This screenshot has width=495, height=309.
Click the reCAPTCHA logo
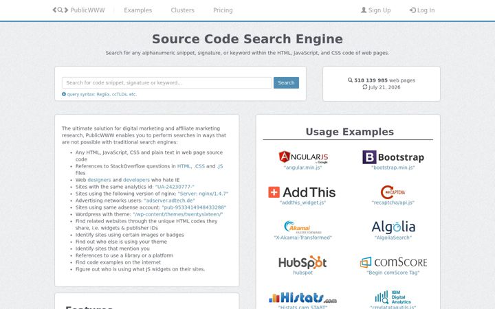coord(393,192)
